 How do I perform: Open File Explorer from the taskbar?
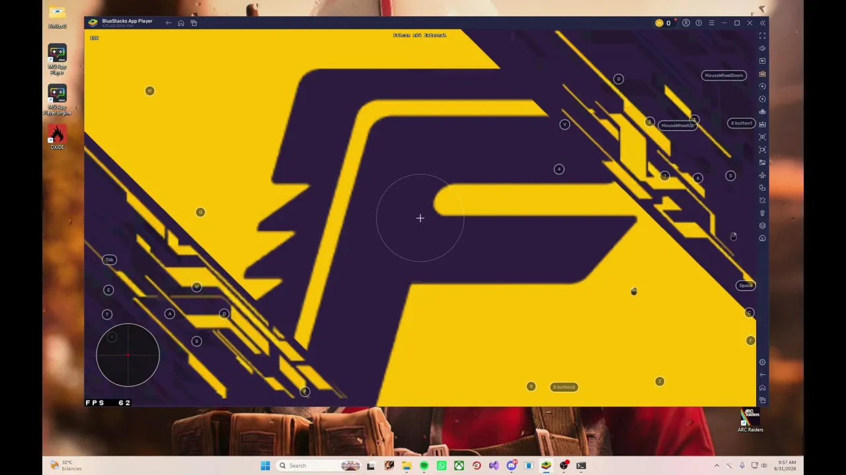pyautogui.click(x=406, y=466)
